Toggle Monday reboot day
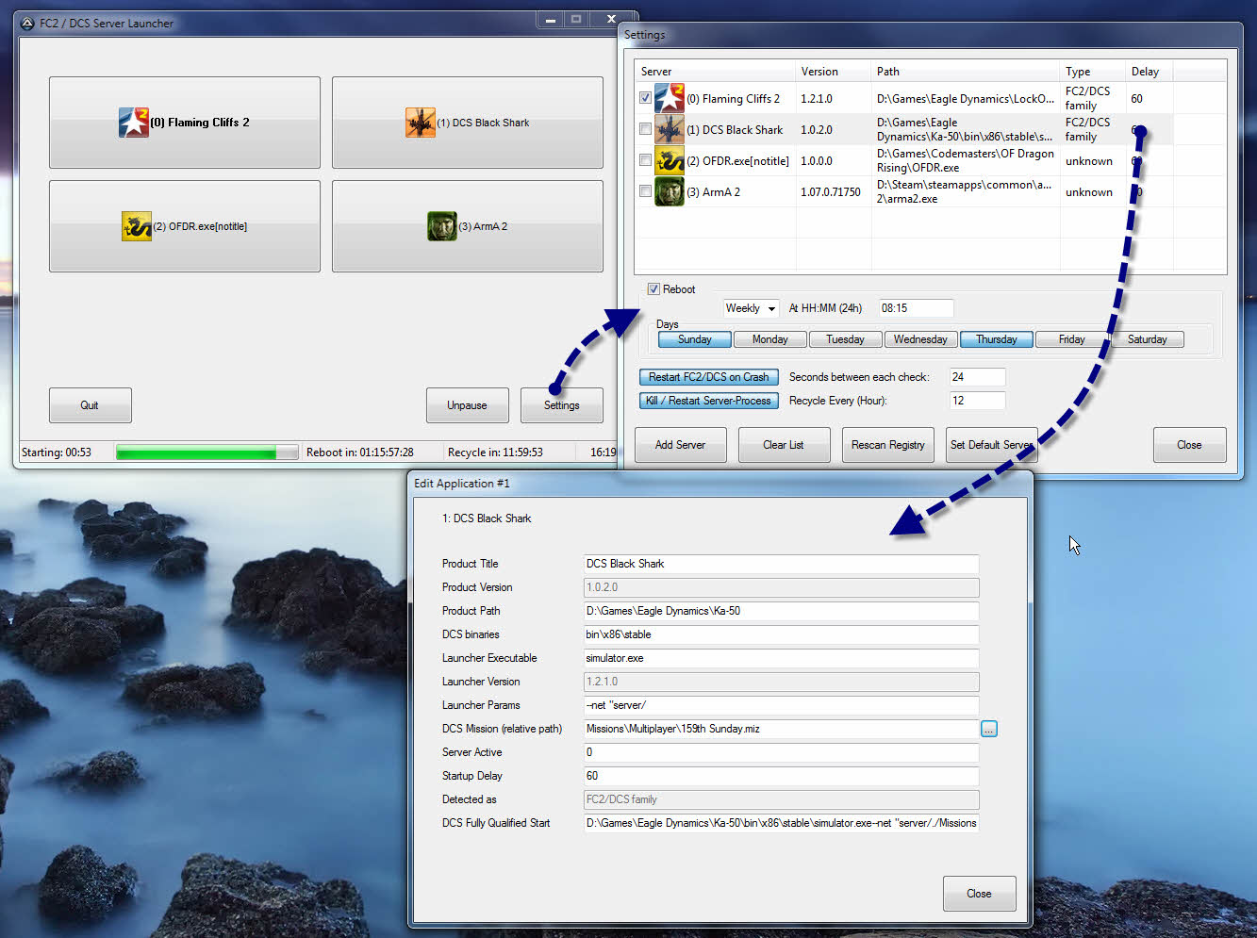Image resolution: width=1257 pixels, height=938 pixels. [770, 339]
